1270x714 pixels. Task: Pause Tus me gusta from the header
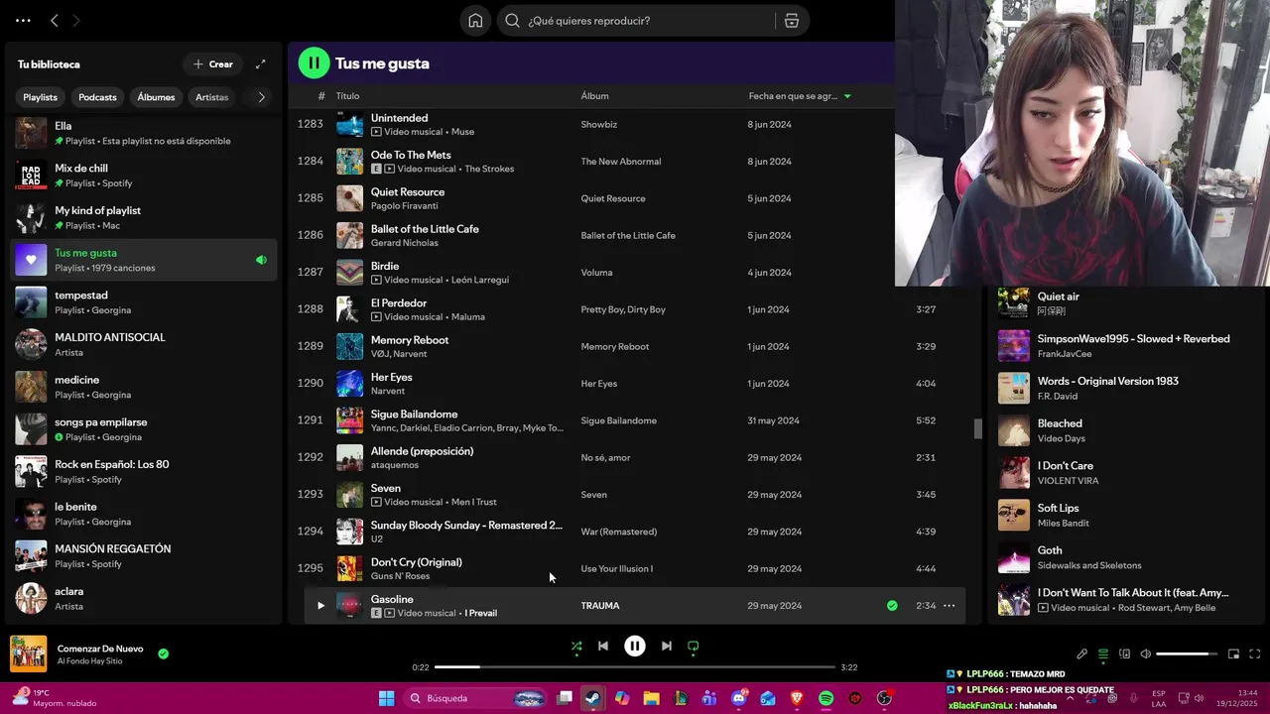pos(314,63)
